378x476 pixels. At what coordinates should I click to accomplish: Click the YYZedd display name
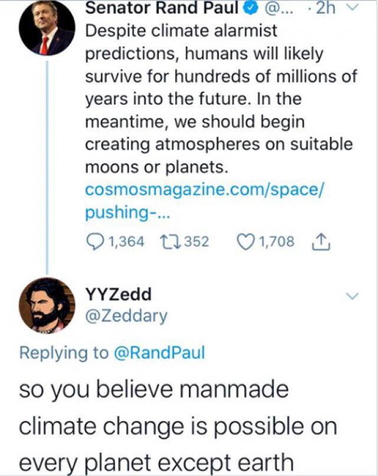tap(118, 294)
